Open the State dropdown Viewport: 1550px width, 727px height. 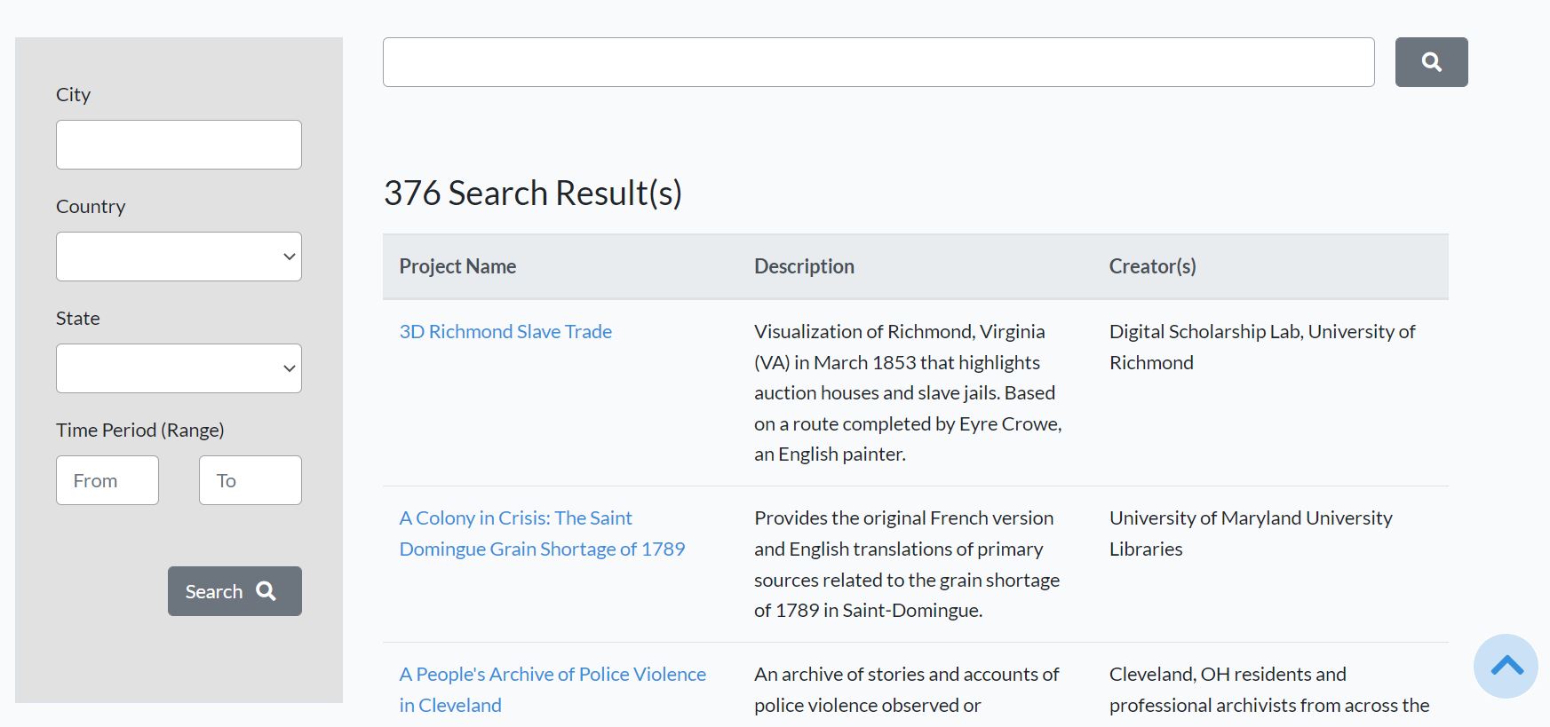(x=178, y=367)
